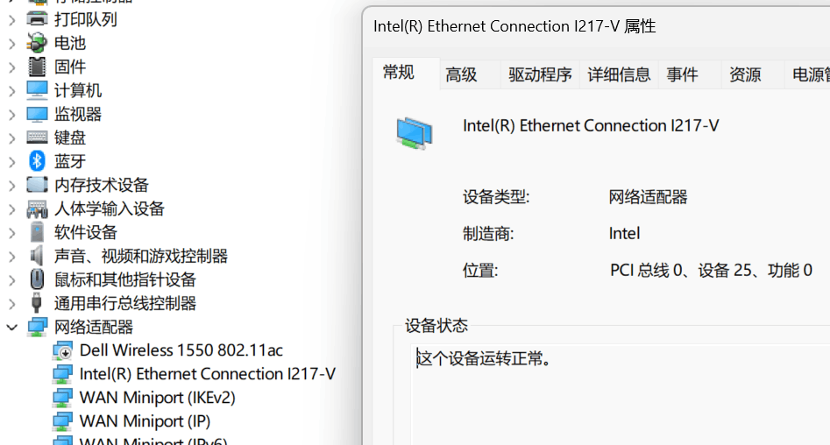The width and height of the screenshot is (830, 445).
Task: Click the print queue (打印队列) printer icon
Action: pyautogui.click(x=37, y=19)
